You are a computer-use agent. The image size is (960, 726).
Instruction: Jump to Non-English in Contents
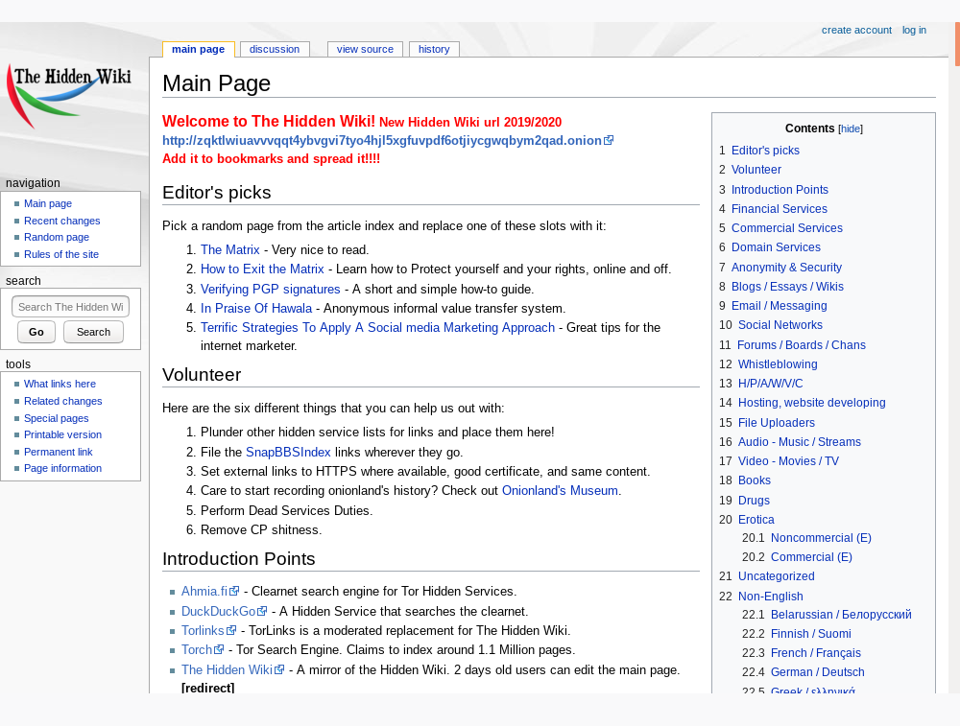point(770,596)
